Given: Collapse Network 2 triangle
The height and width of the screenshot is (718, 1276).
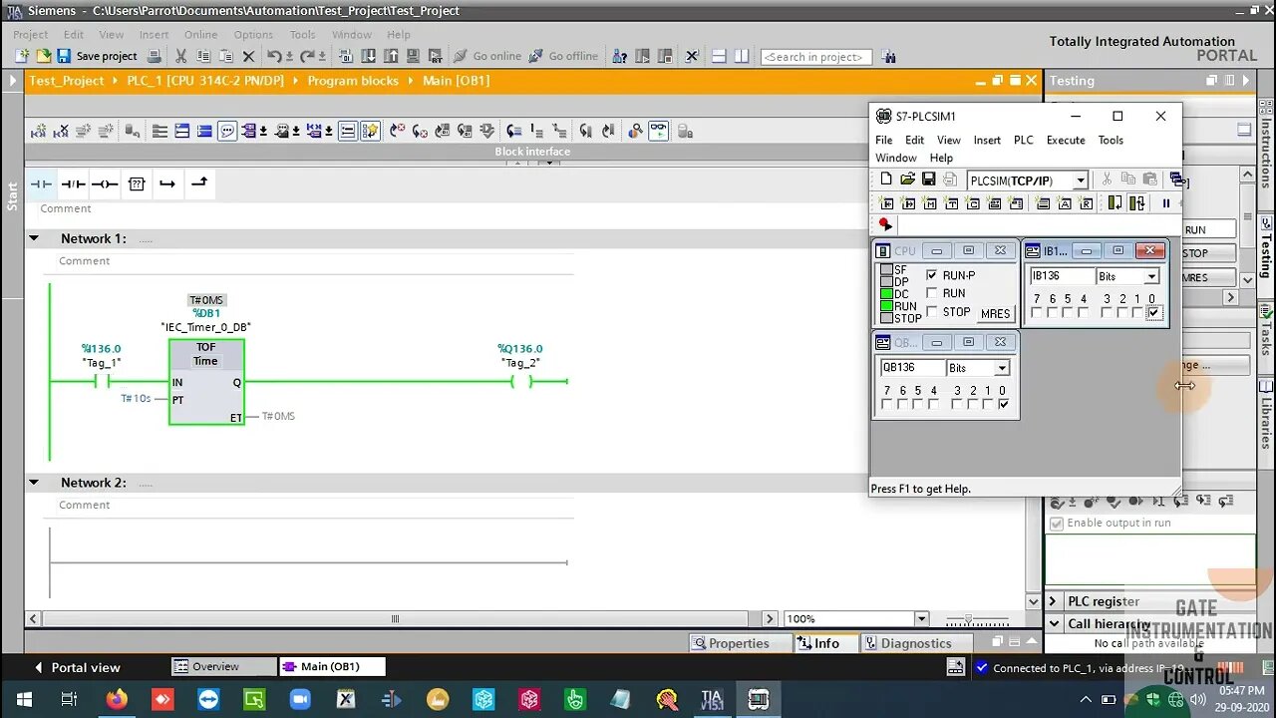Looking at the screenshot, I should [x=34, y=483].
